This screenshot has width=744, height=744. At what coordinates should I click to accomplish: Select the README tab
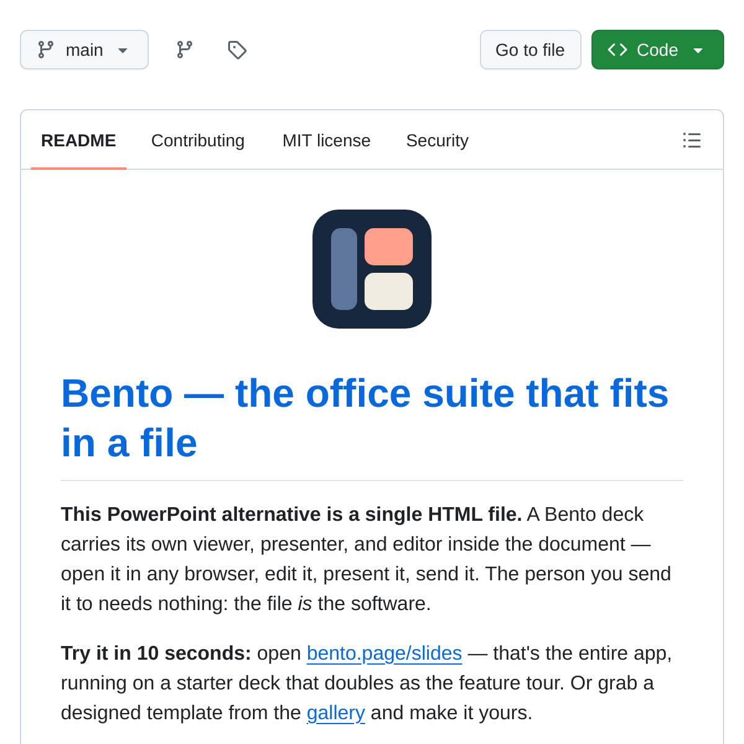click(x=79, y=141)
